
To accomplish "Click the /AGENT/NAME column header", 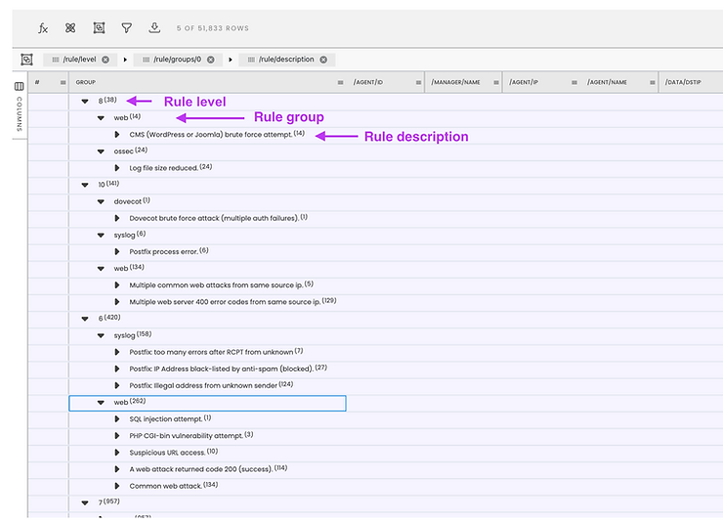I will [607, 83].
